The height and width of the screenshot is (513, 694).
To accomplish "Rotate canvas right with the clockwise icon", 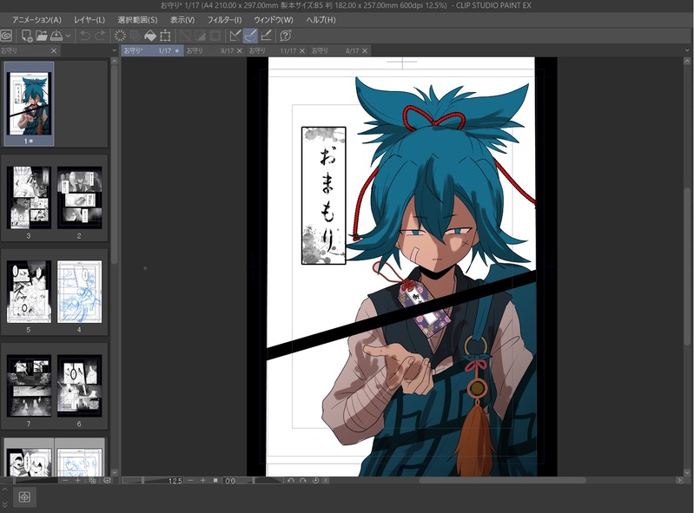I will (x=303, y=480).
